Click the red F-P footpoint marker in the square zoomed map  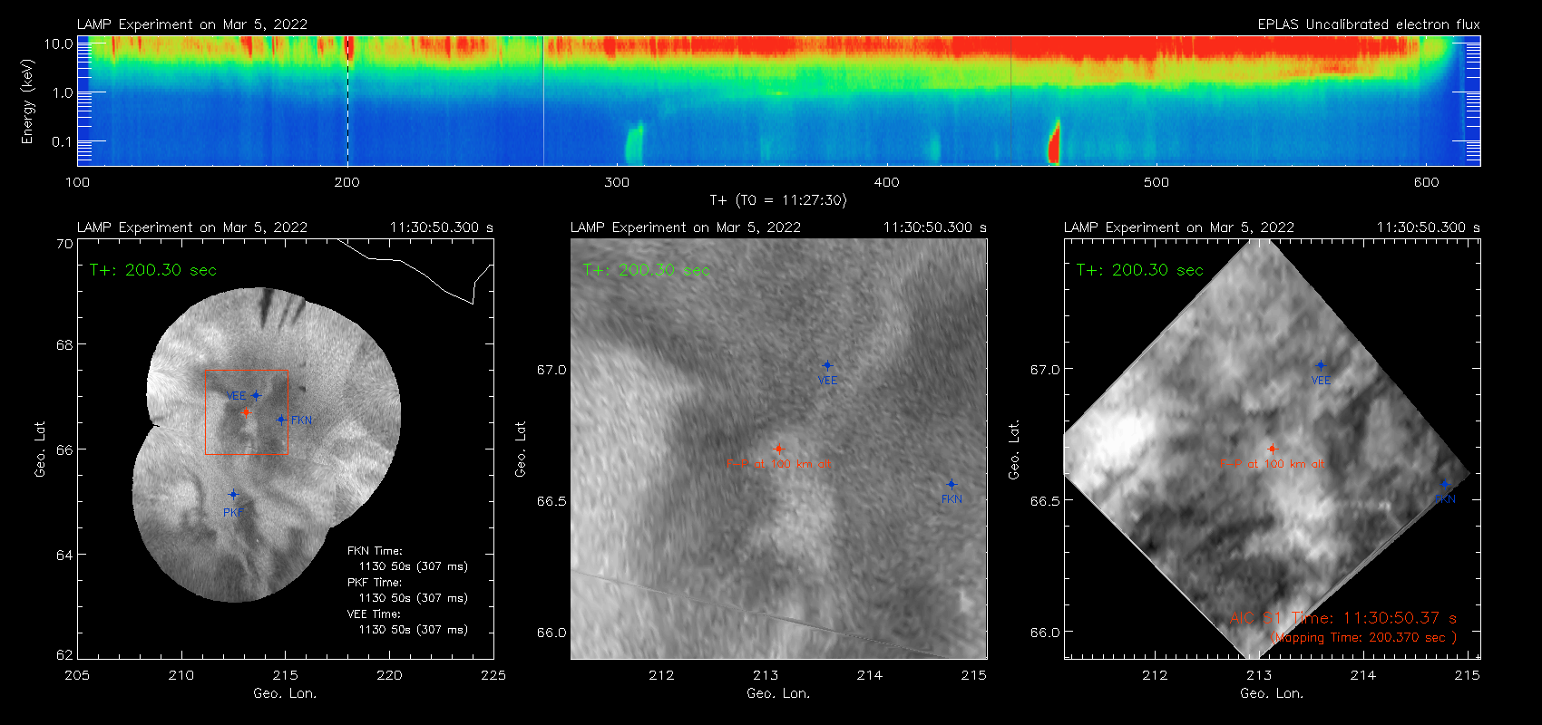click(778, 449)
